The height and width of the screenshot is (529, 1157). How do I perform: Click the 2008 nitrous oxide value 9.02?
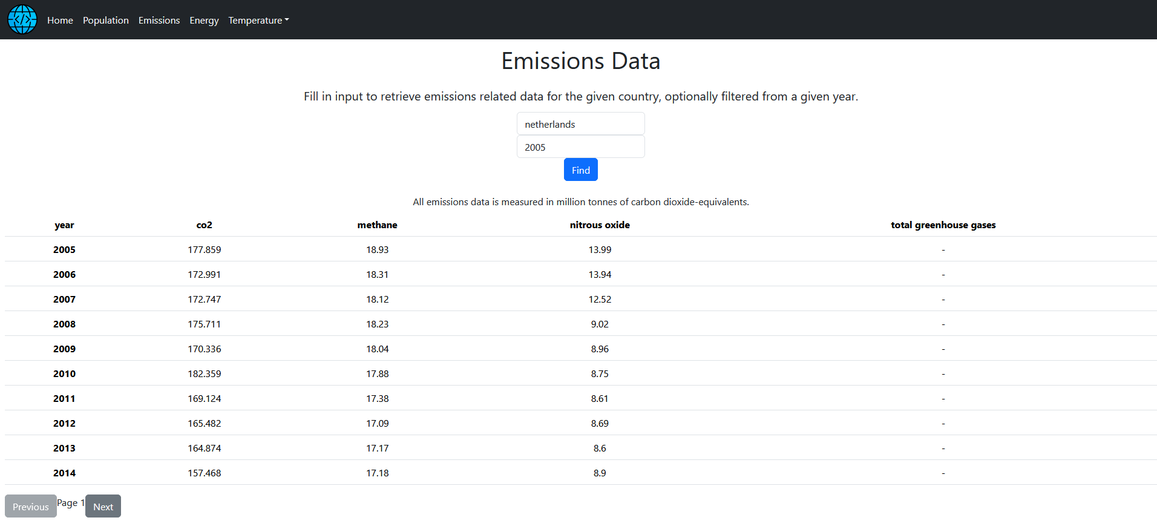600,324
